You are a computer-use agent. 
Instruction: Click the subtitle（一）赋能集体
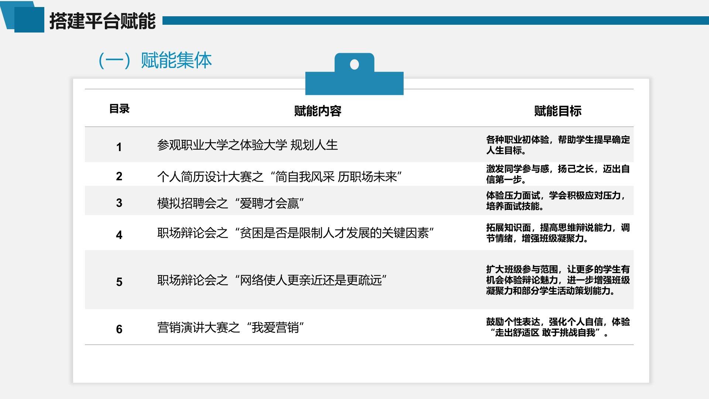tap(155, 61)
